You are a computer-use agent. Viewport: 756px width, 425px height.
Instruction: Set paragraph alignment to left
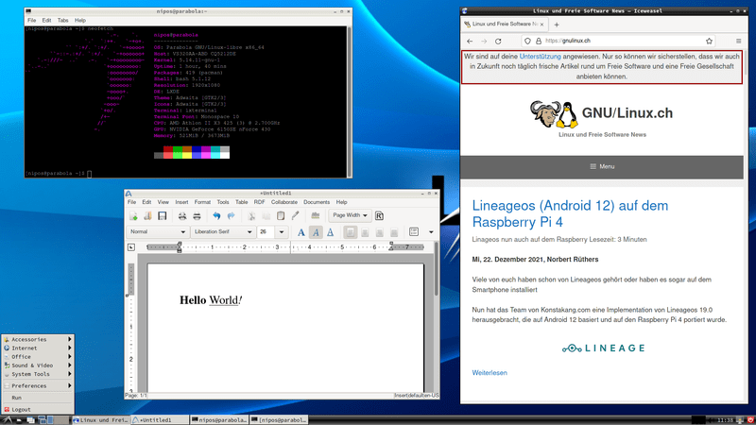tap(350, 232)
